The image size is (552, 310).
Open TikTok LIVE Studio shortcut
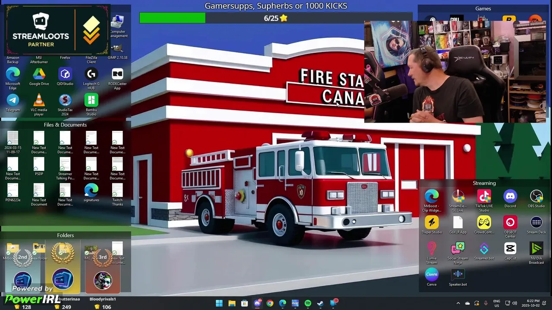coord(484,201)
